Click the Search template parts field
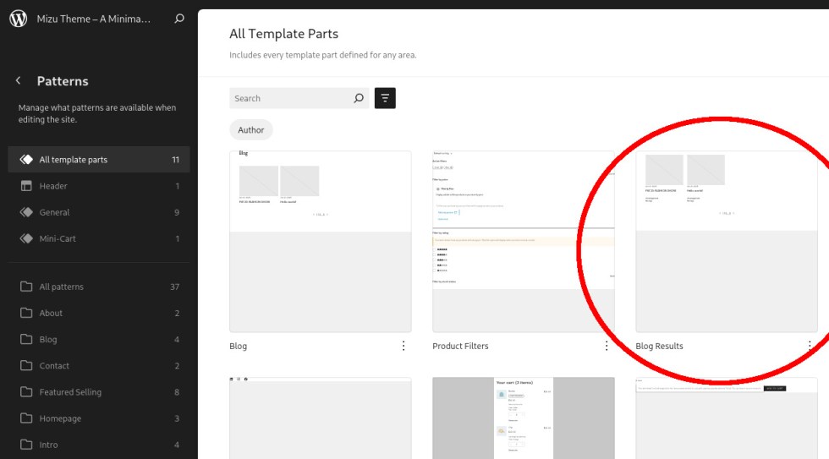The width and height of the screenshot is (829, 459). 290,98
